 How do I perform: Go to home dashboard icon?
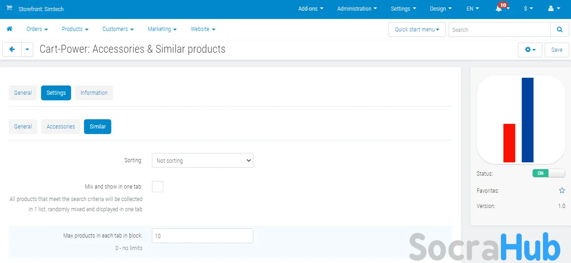point(9,29)
